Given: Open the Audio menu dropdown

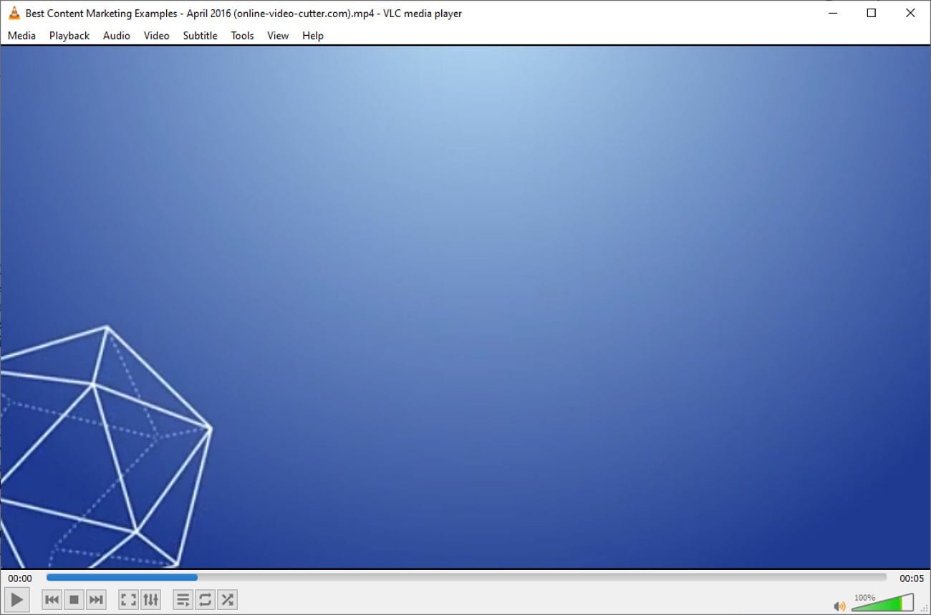Looking at the screenshot, I should 116,36.
